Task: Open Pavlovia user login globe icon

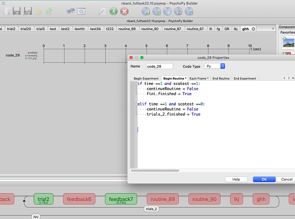Action: click(x=178, y=11)
